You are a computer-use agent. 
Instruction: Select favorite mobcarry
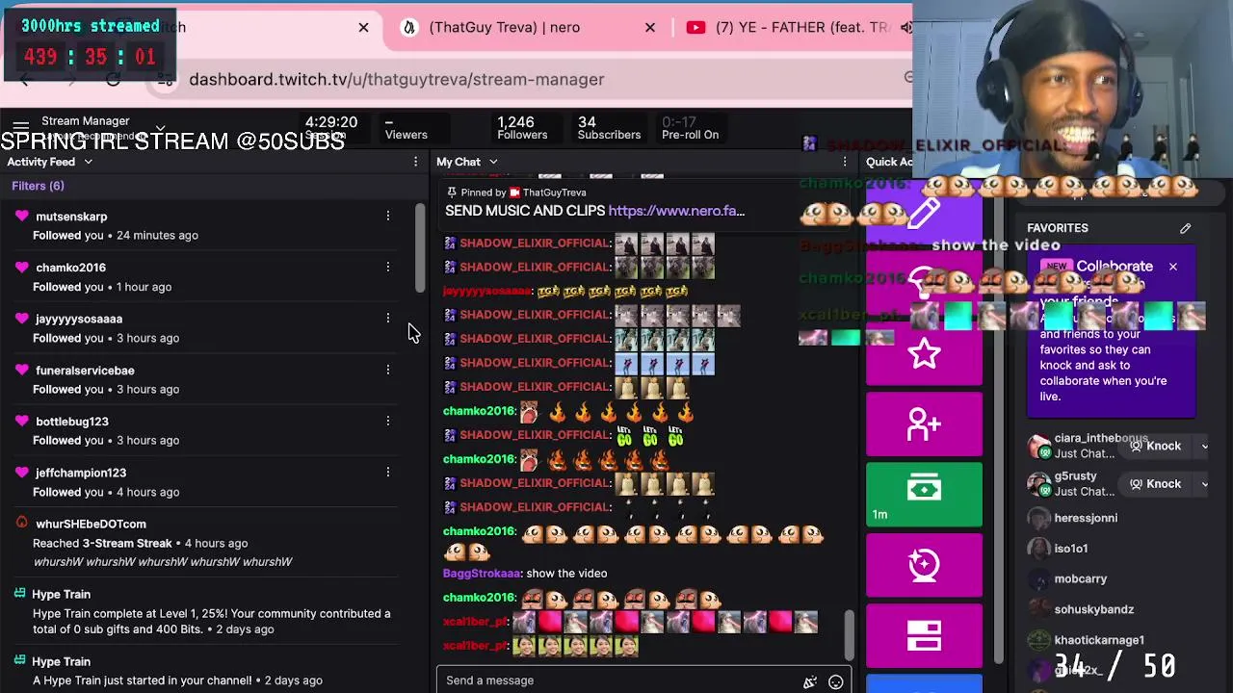(1080, 579)
